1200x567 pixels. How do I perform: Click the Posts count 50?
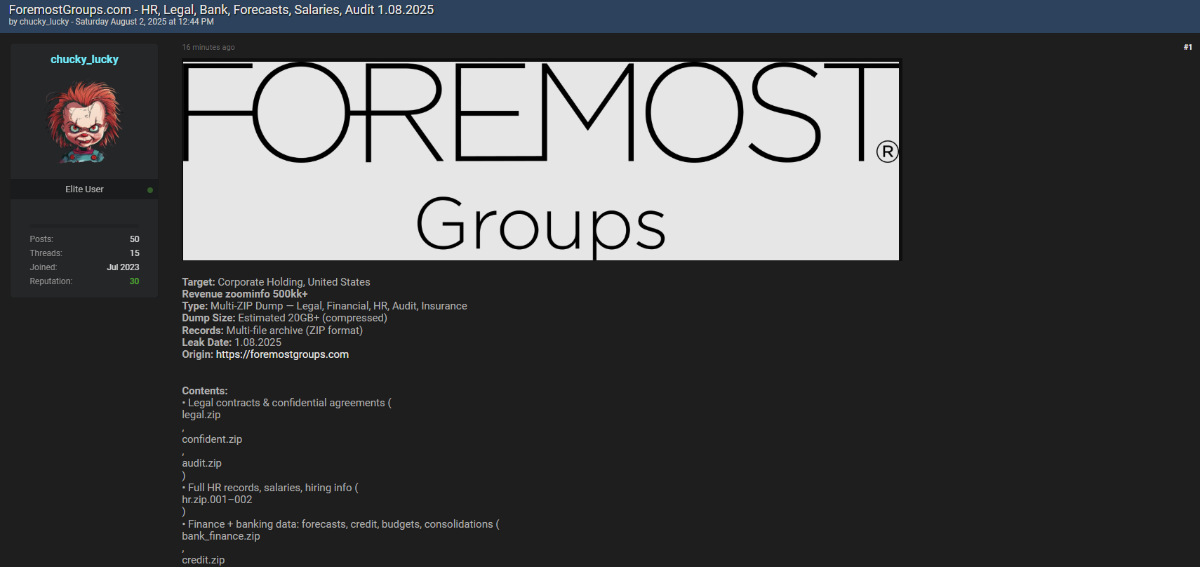coord(134,239)
